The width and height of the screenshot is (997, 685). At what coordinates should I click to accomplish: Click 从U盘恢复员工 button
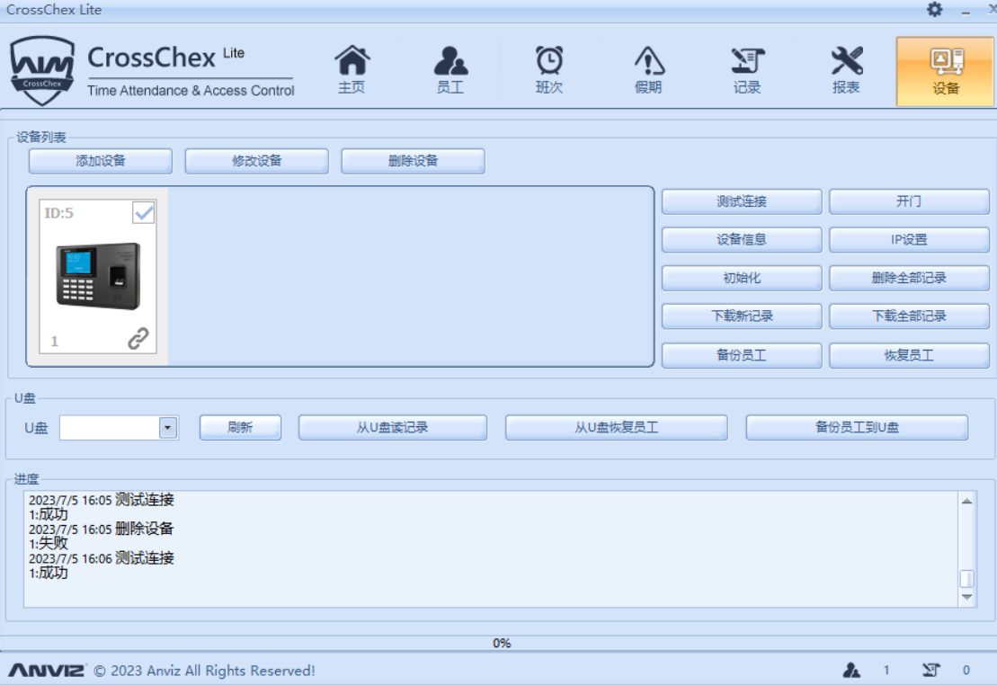point(616,427)
